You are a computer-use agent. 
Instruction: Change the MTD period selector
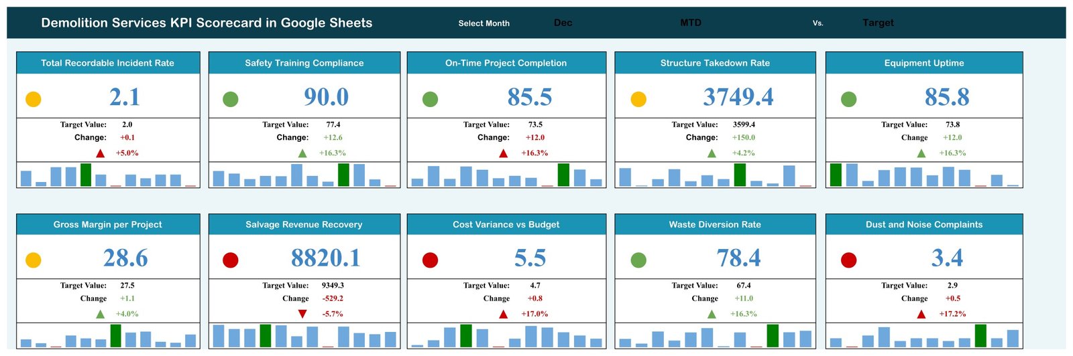(x=691, y=23)
